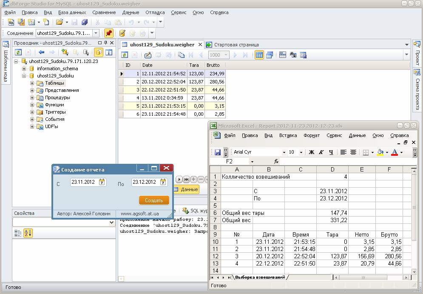The image size is (423, 294).
Task: Refresh the Explorer tree panel
Action: pyautogui.click(x=18, y=52)
